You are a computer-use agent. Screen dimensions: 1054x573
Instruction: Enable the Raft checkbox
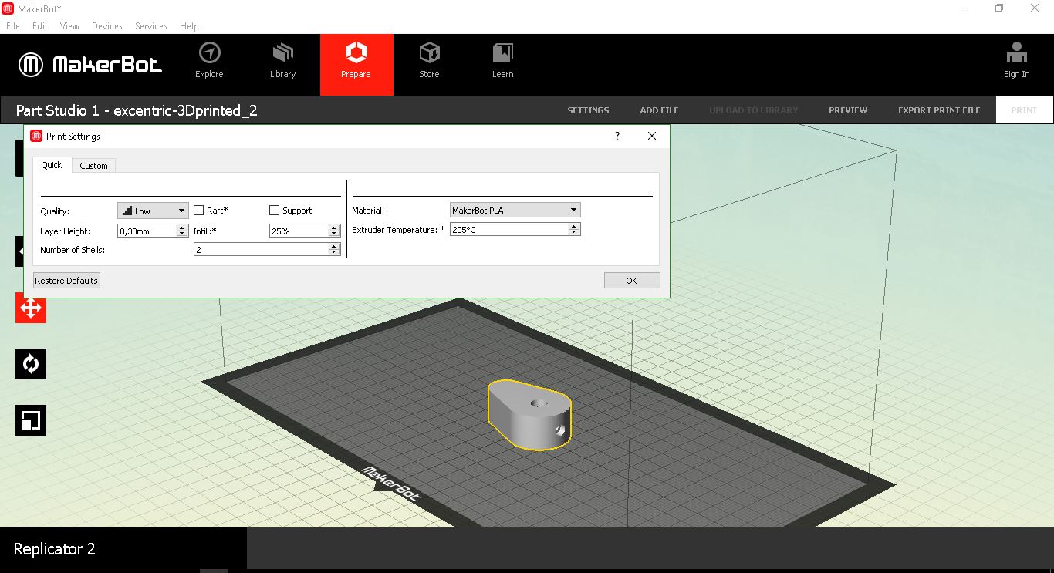point(198,211)
